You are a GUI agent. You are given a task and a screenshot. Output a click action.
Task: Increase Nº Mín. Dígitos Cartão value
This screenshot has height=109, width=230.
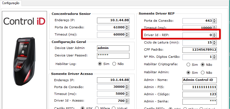tap(215, 56)
